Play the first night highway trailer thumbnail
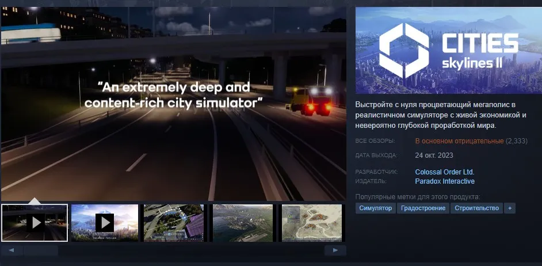 tap(35, 223)
